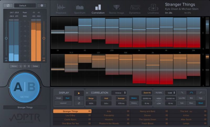Choose the Low Mid filter preset

pos(182,98)
